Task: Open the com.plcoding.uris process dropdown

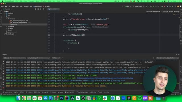Action: (x=39, y=58)
